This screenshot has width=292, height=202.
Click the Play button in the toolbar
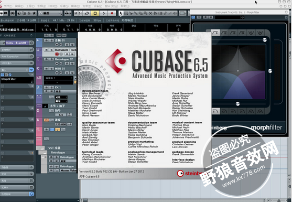point(104,13)
